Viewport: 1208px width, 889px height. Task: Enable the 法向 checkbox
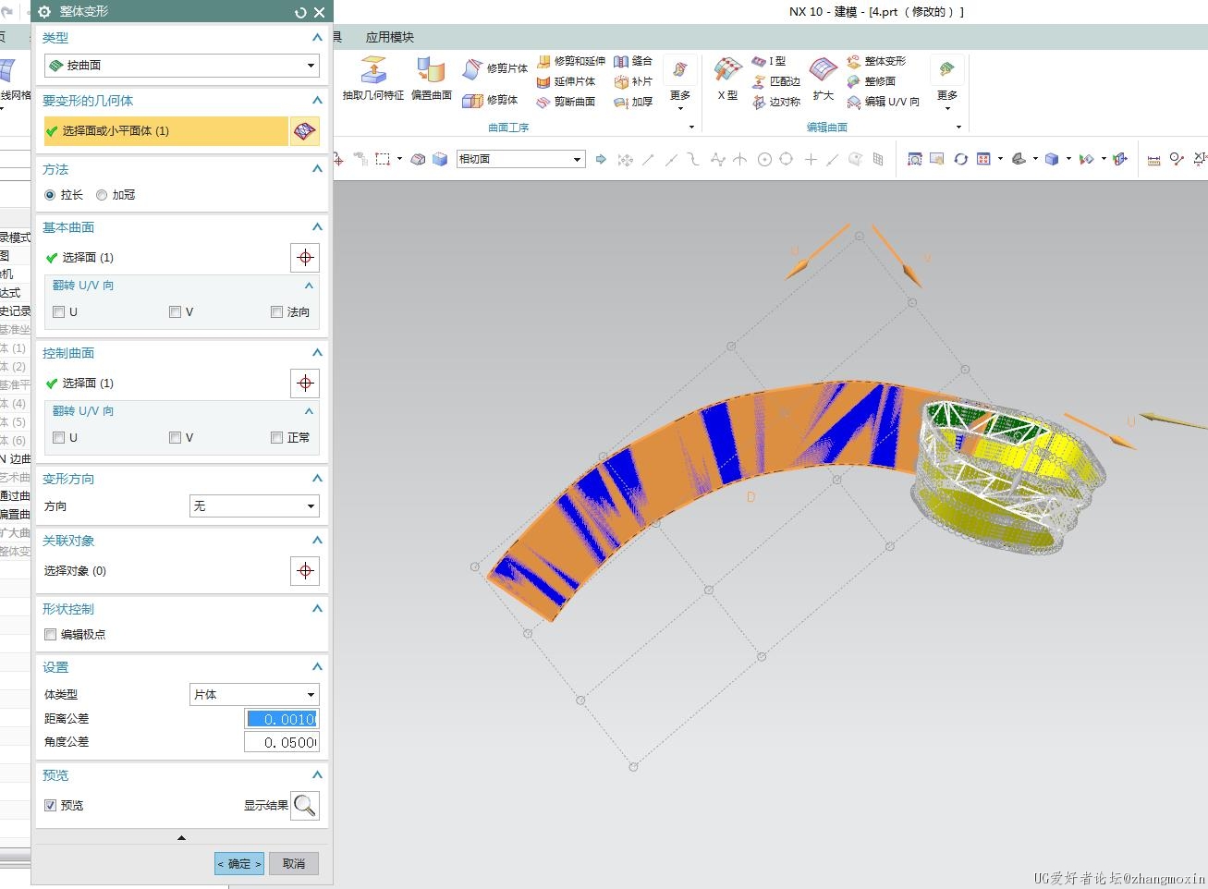276,312
